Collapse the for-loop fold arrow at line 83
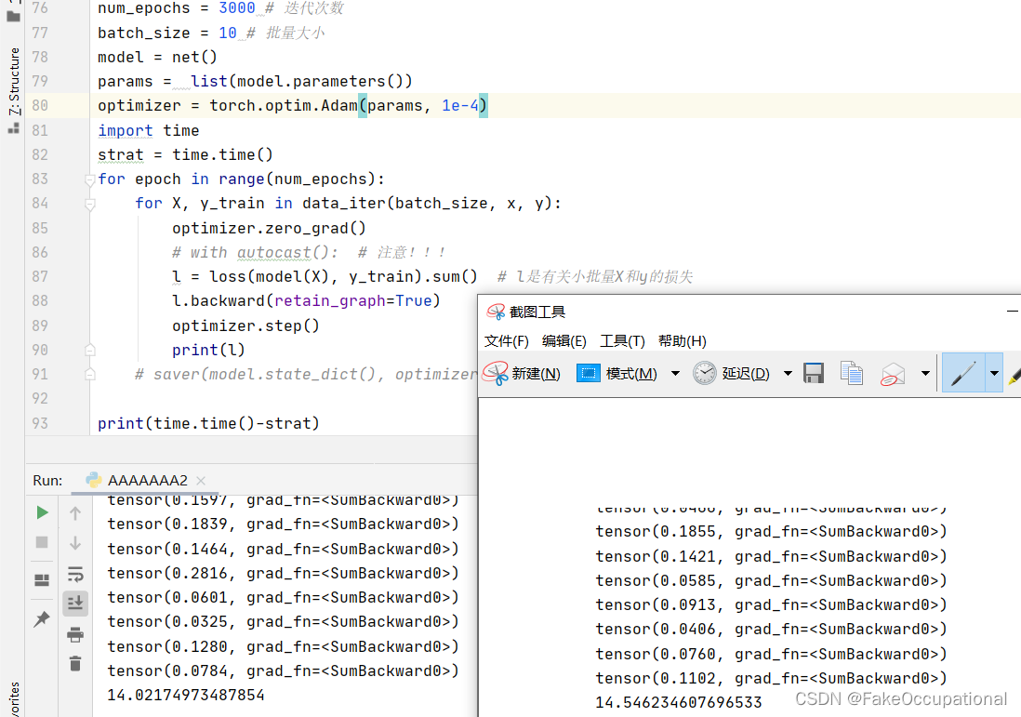1021x717 pixels. (89, 179)
